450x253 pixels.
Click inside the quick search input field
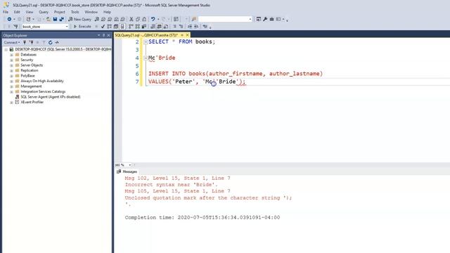(x=224, y=19)
